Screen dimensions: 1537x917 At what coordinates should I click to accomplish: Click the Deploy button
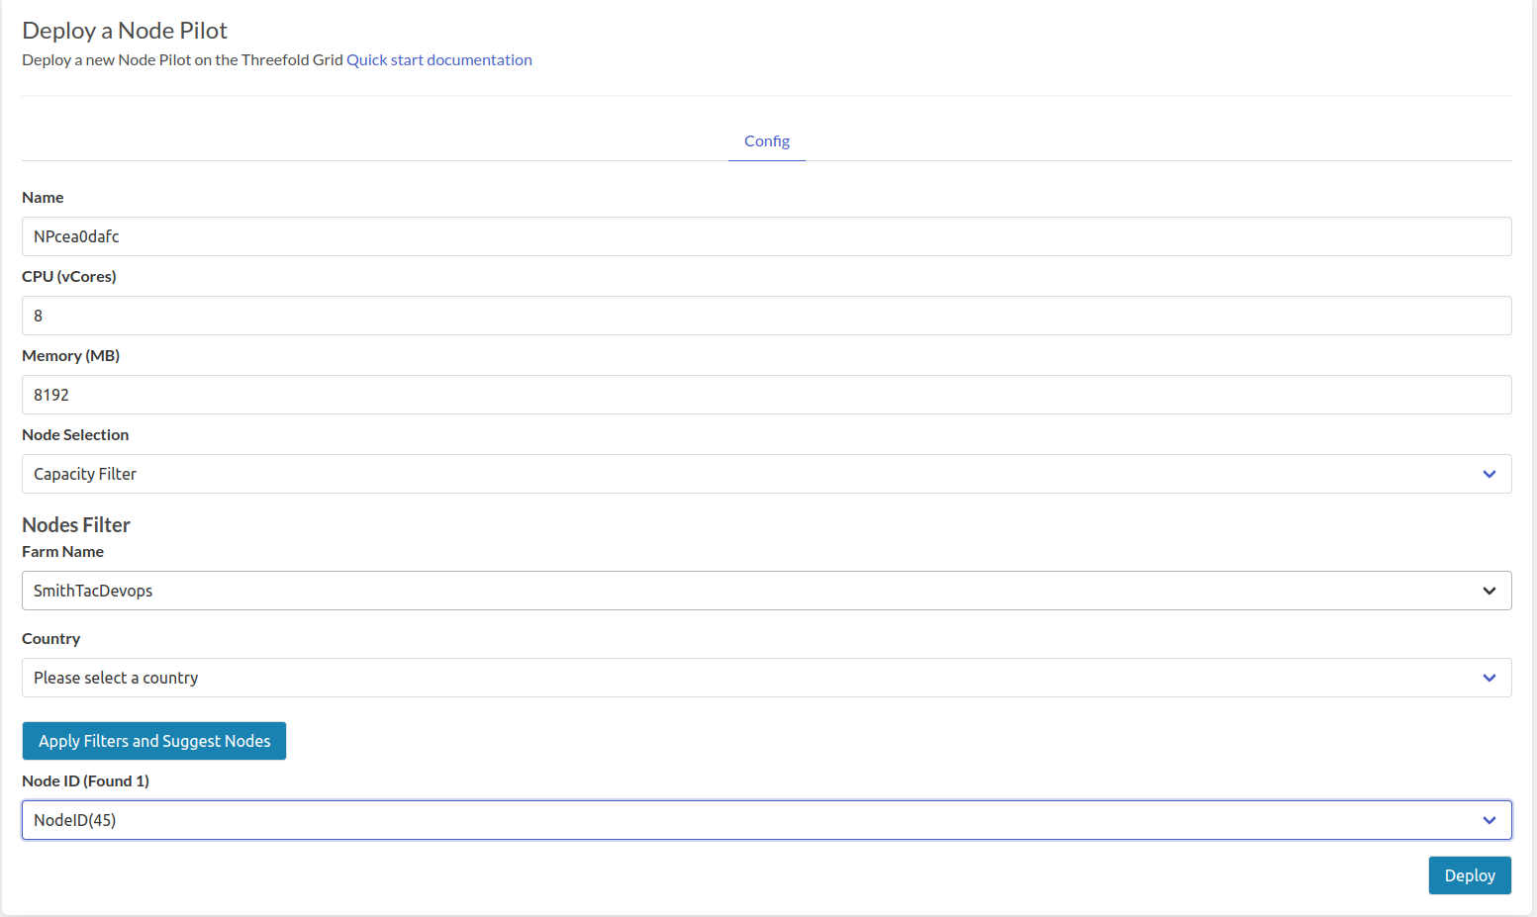[x=1470, y=875]
